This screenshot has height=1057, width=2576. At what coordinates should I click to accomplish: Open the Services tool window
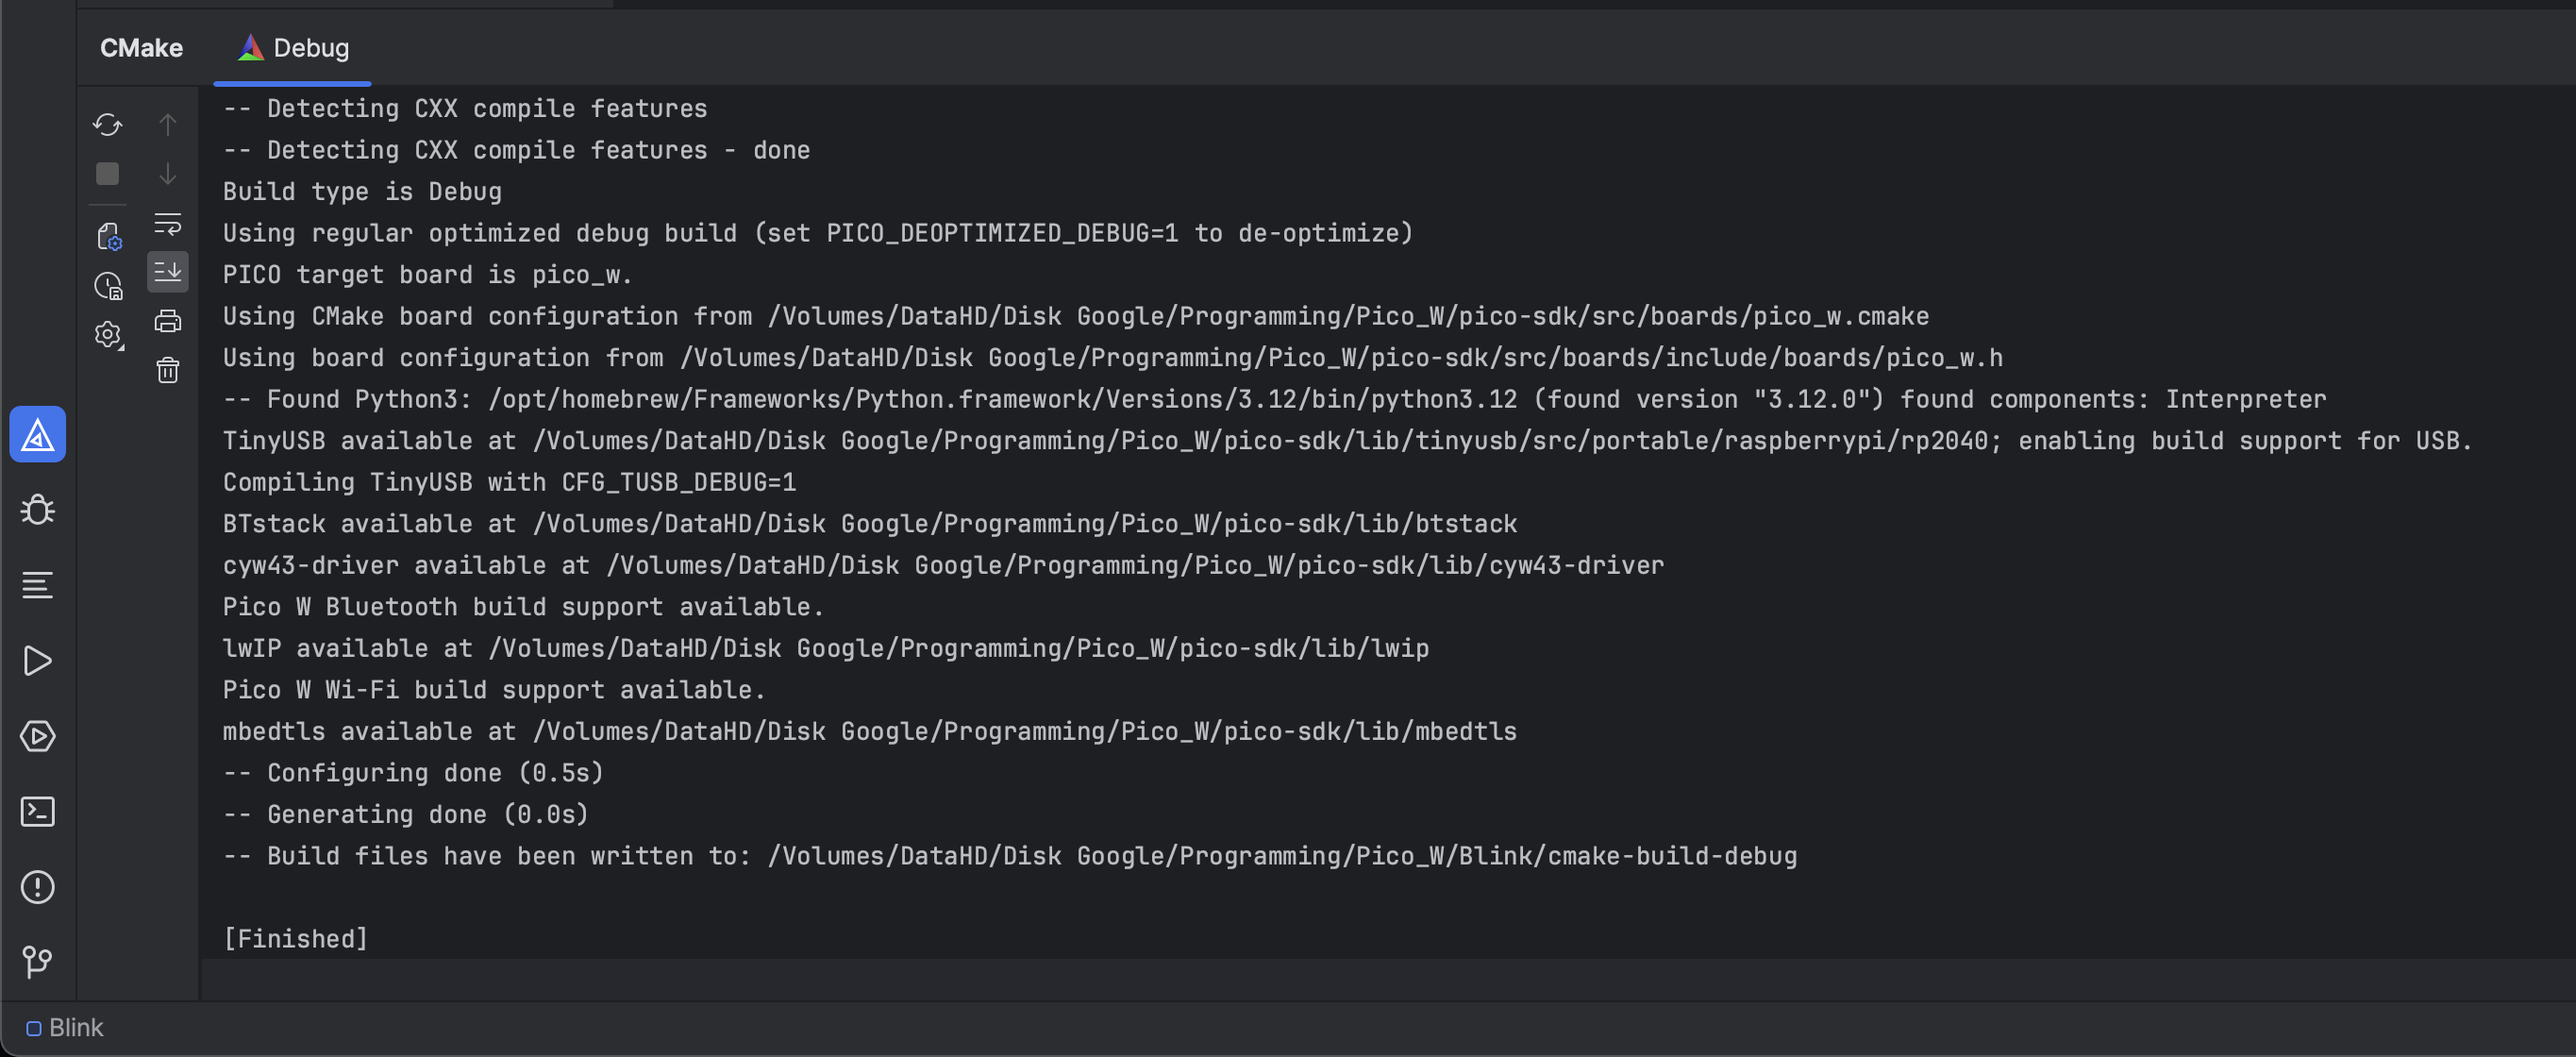pyautogui.click(x=38, y=736)
